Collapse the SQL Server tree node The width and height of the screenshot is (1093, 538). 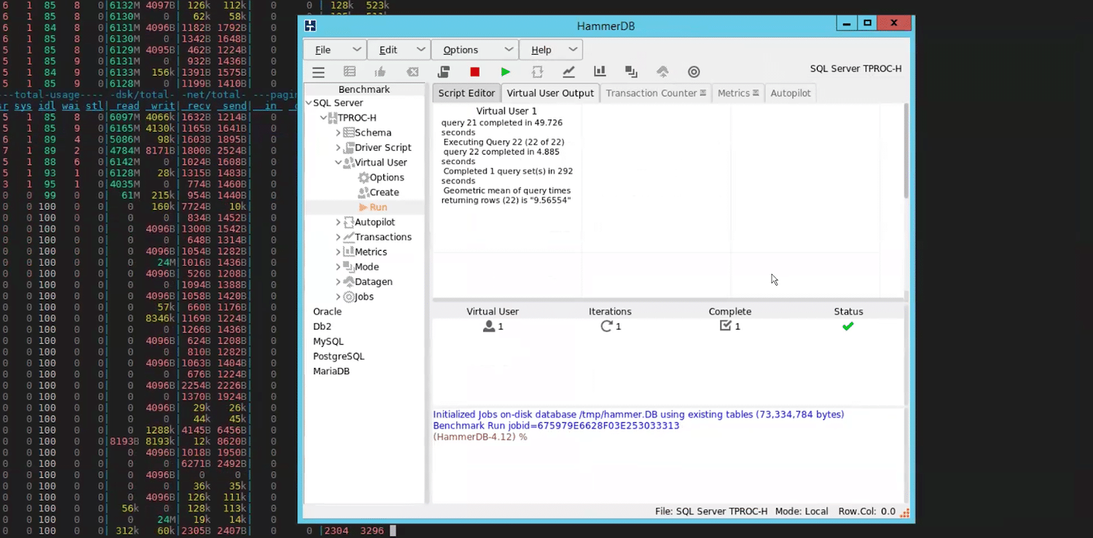coord(308,104)
